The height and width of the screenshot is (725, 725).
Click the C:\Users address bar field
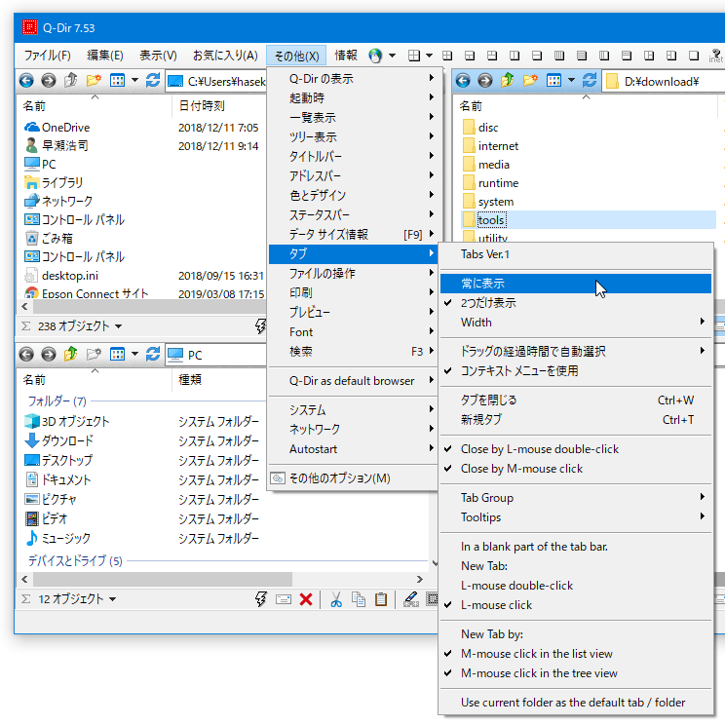(216, 82)
